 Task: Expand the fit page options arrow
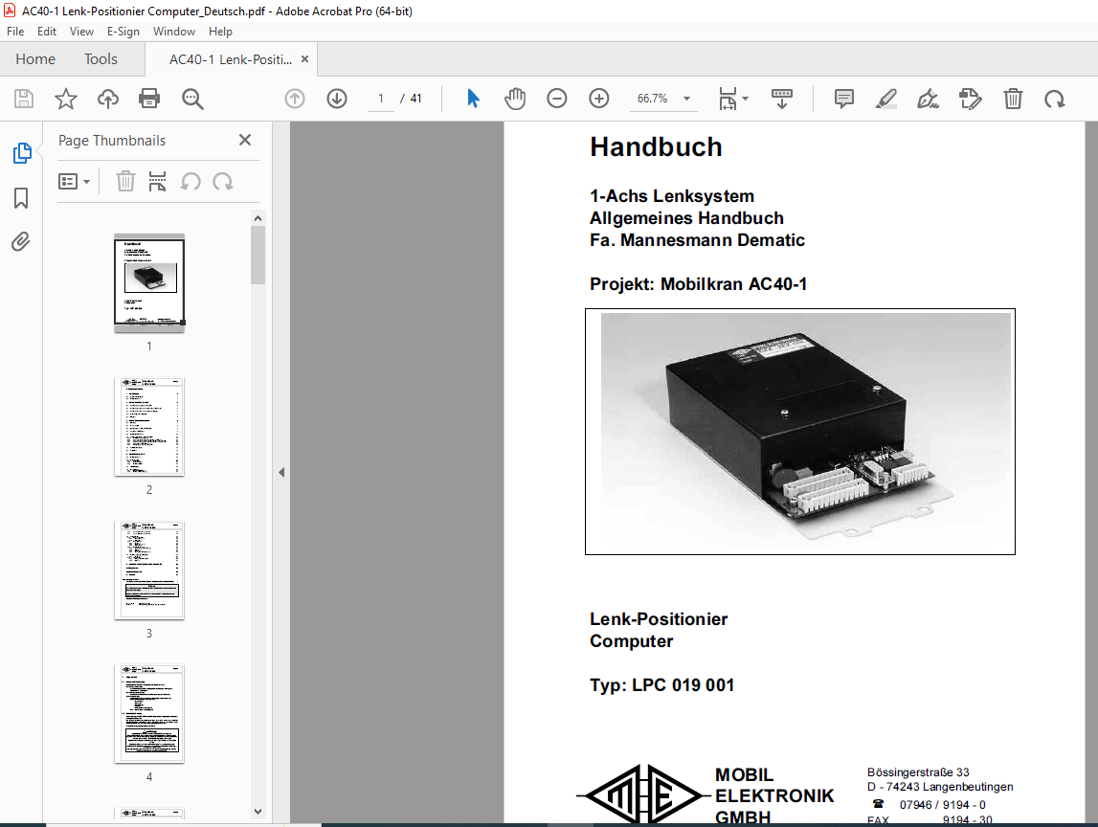[x=745, y=99]
